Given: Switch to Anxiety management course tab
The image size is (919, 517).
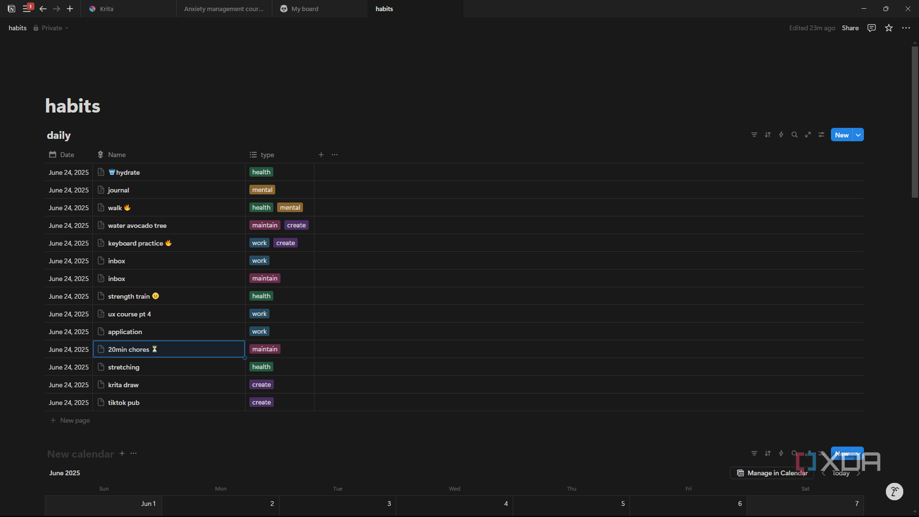Looking at the screenshot, I should point(224,9).
